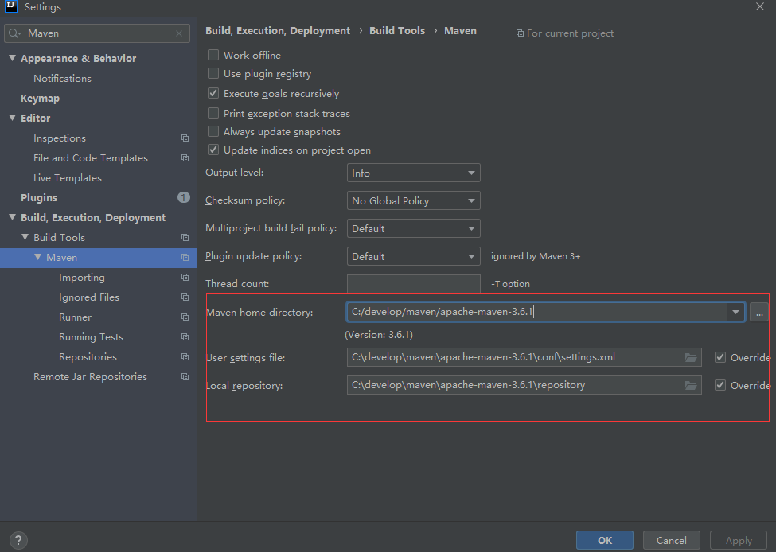Select Remote Jar Repositories entry
Viewport: 776px width, 552px height.
tap(90, 376)
